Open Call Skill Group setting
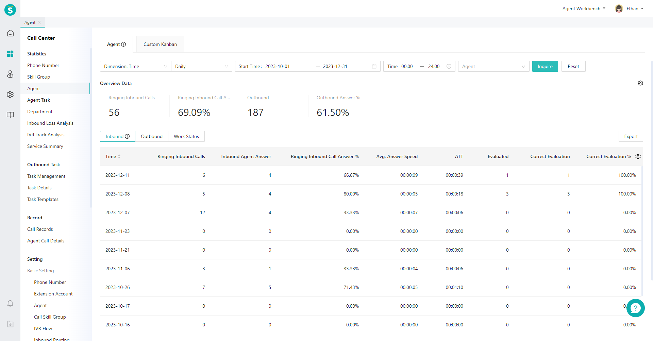This screenshot has height=341, width=653. [x=50, y=317]
